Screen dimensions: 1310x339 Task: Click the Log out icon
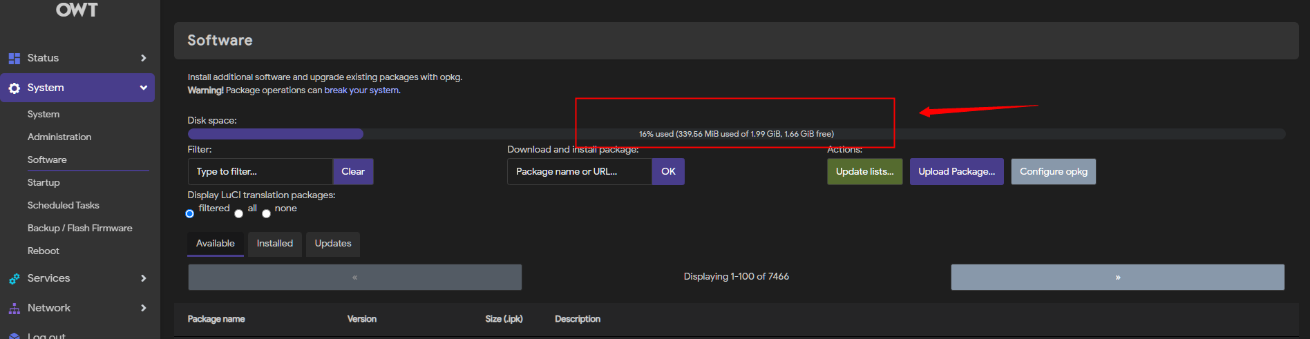[15, 336]
